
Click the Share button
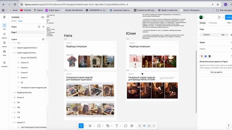coord(229,17)
